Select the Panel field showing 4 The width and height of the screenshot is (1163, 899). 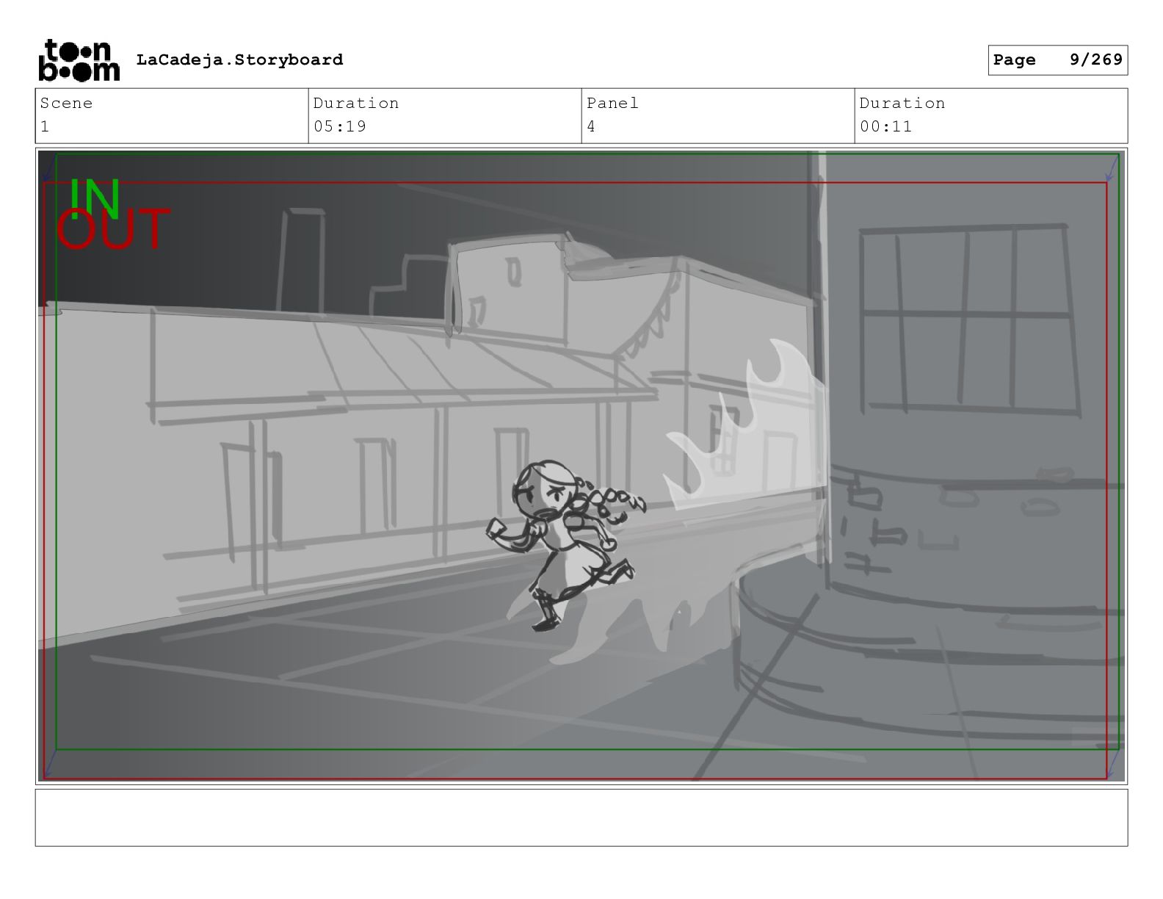click(717, 116)
